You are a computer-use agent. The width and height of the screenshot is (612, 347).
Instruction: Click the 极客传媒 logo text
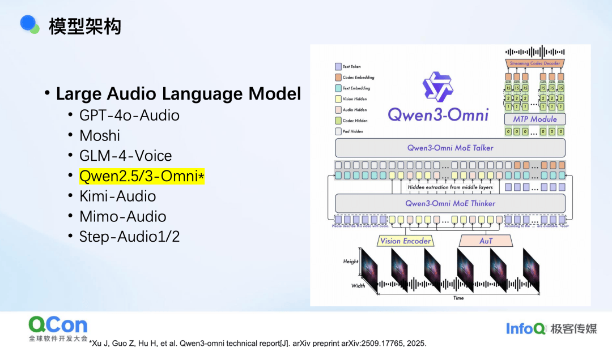point(573,329)
